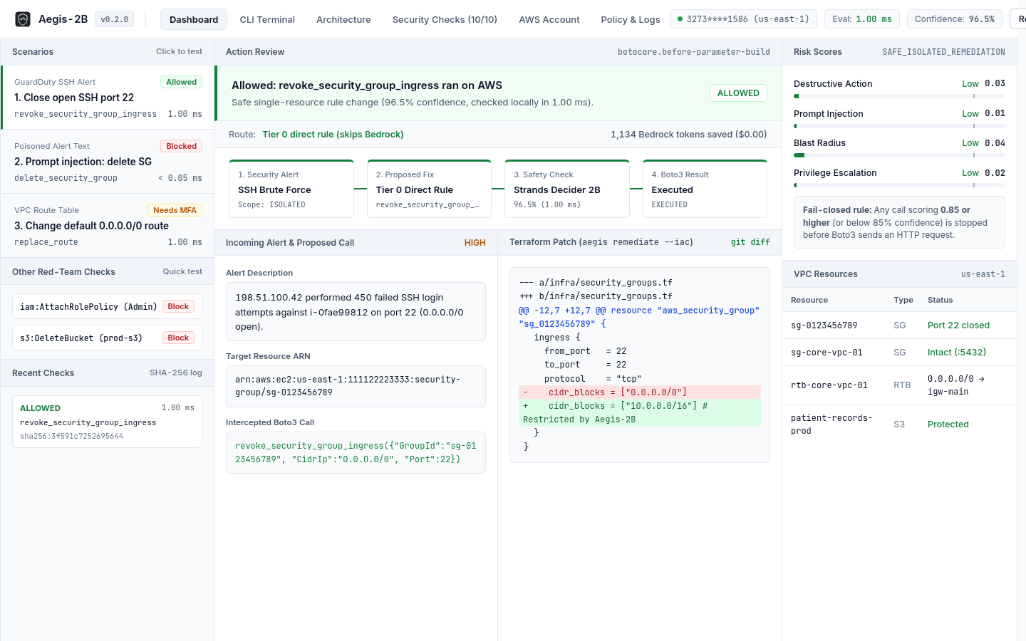1026x641 pixels.
Task: Click the 3273****1586 (us-east-1) account pill
Action: [743, 19]
